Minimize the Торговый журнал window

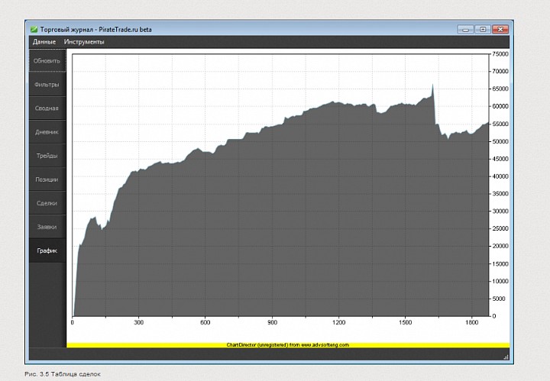point(465,30)
